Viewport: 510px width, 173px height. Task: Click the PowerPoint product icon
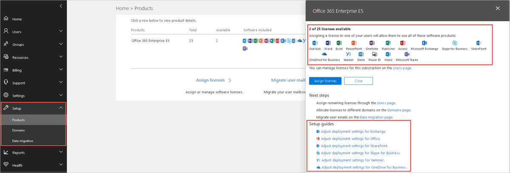click(x=354, y=43)
